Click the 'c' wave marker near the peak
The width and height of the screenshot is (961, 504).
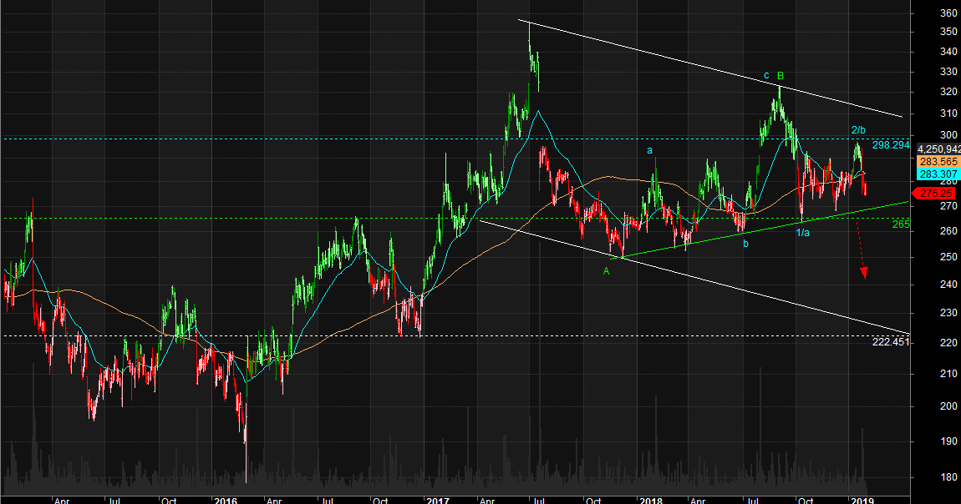coord(765,77)
